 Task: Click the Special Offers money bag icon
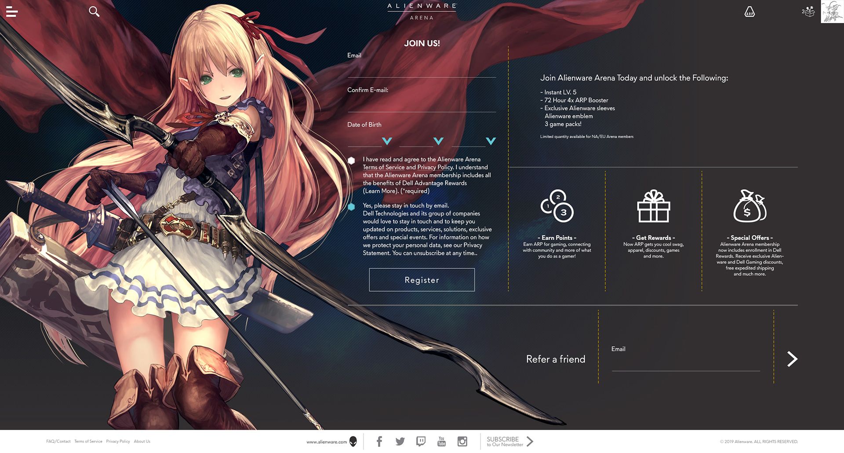point(750,206)
